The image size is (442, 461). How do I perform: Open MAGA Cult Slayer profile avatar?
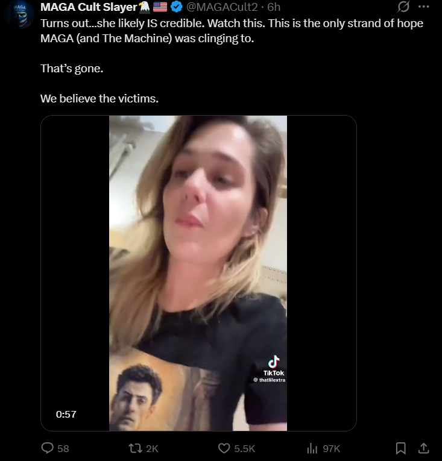coord(19,16)
